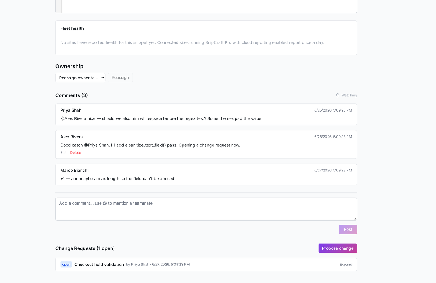Click Marco Bianchi's max length comment text
This screenshot has width=436, height=283.
click(118, 179)
